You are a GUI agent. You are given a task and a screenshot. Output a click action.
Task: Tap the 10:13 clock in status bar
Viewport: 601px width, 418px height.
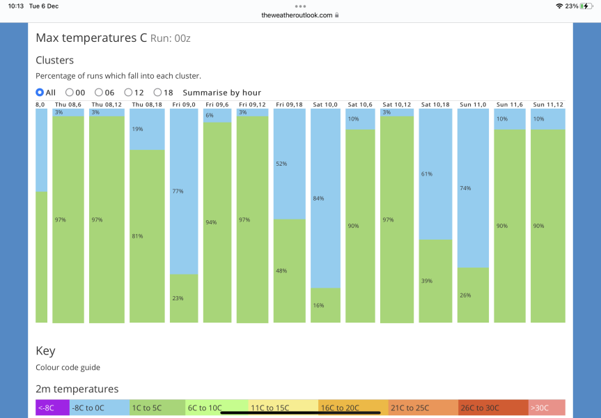(x=15, y=6)
